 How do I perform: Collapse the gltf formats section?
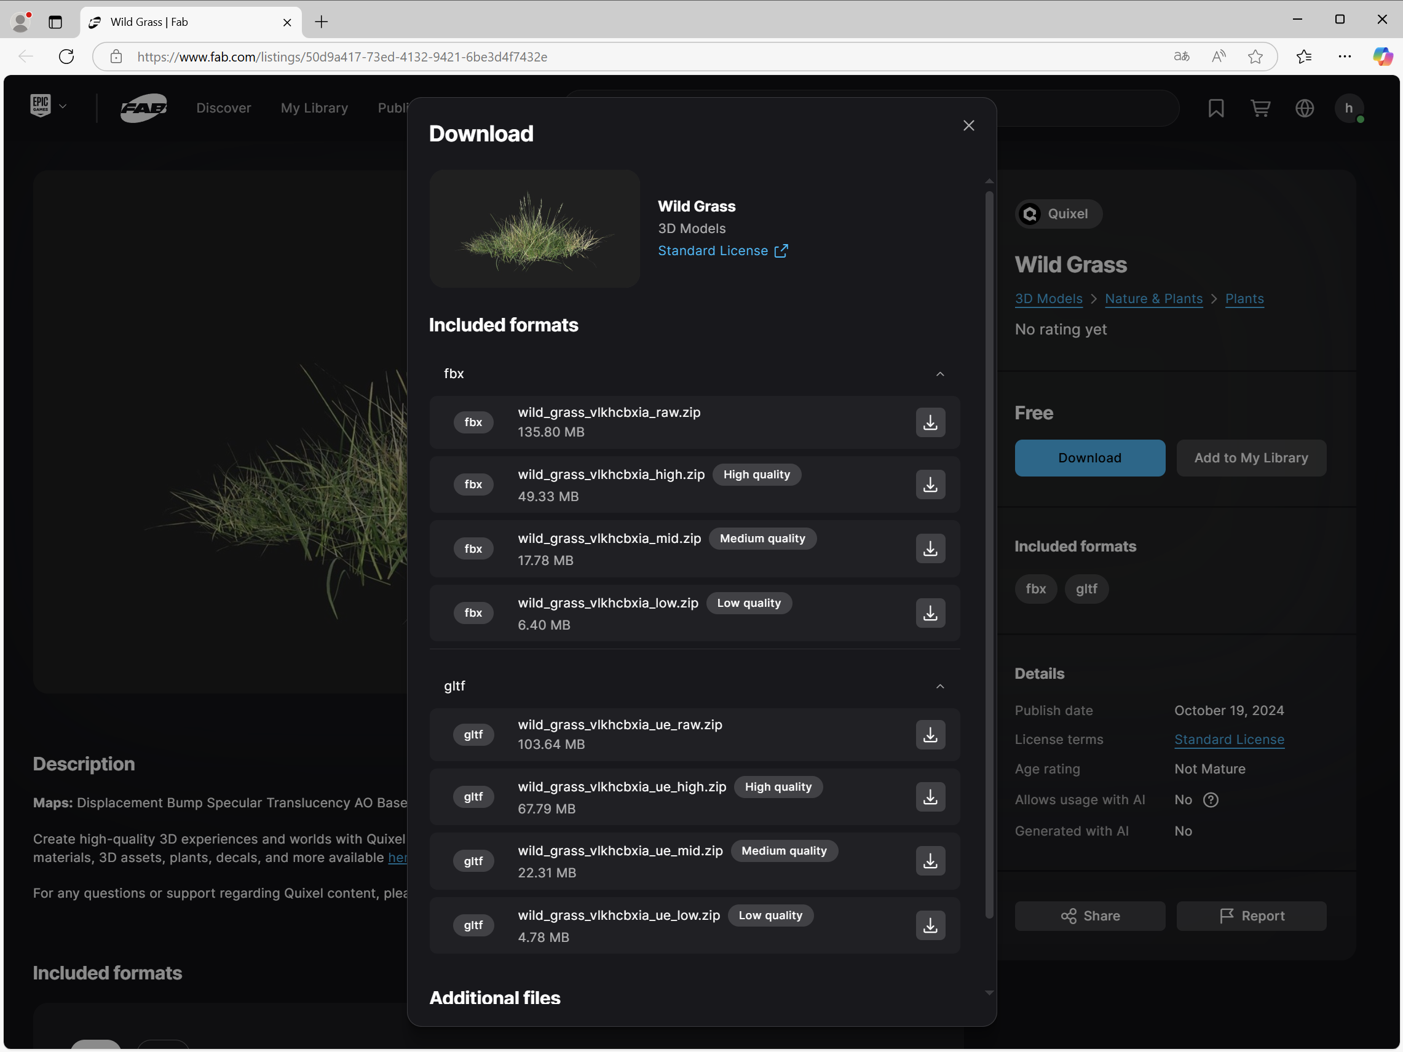click(x=939, y=686)
